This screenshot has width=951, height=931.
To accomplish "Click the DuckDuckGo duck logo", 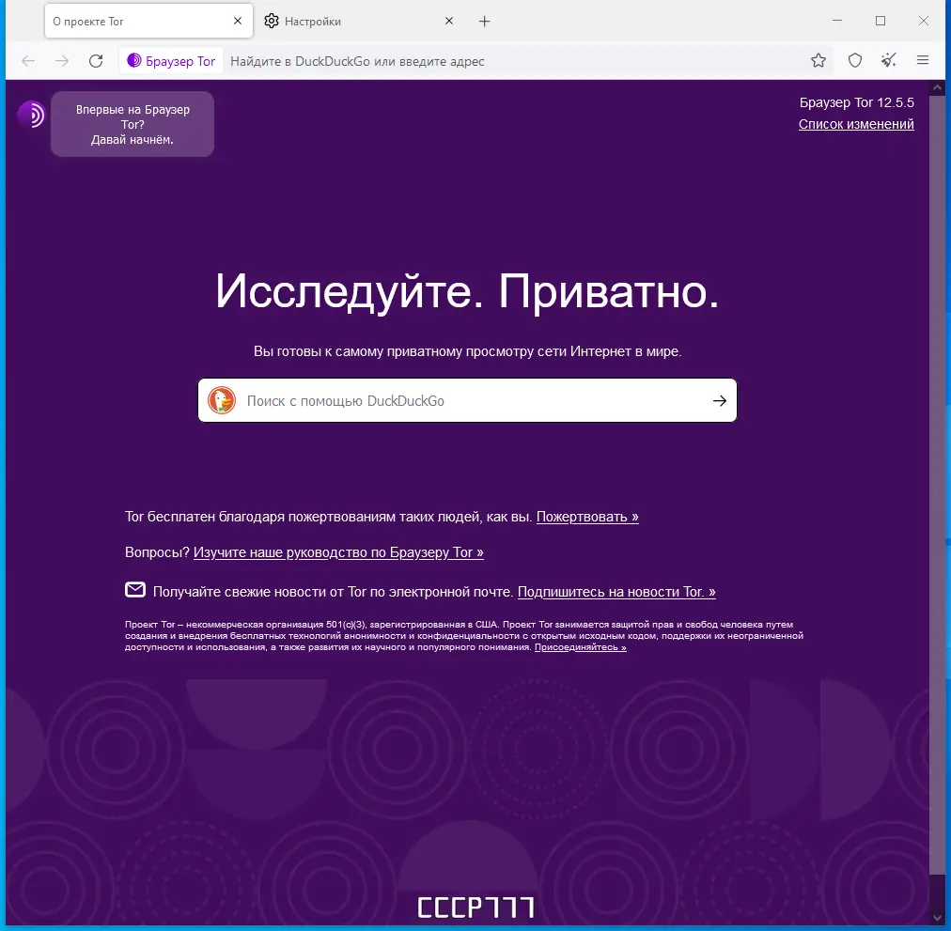I will coord(222,400).
